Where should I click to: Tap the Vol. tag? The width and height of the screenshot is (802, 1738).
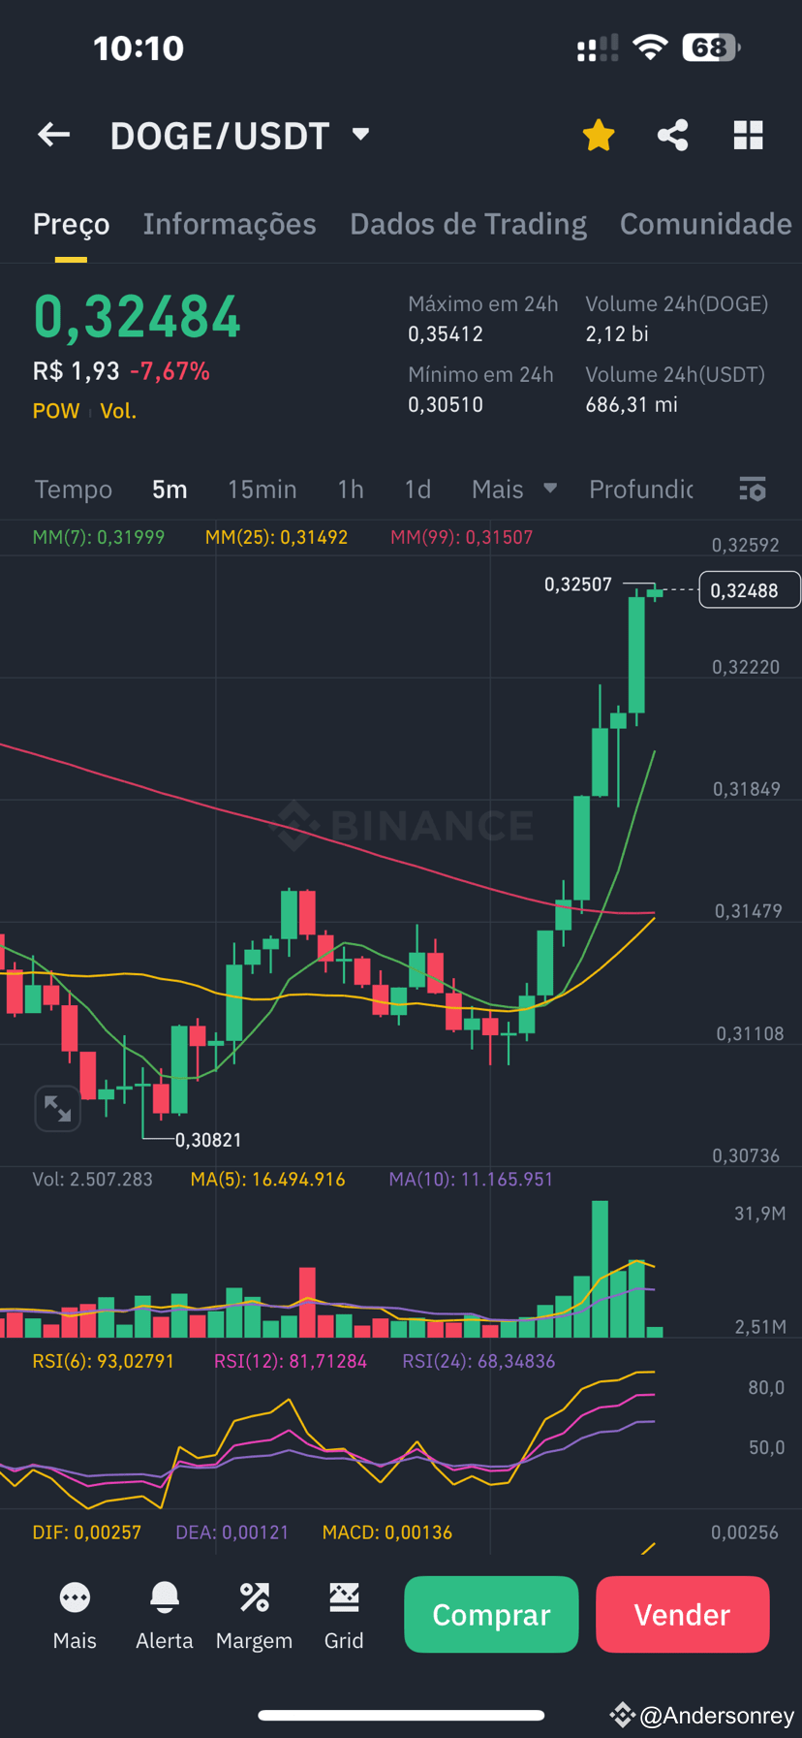118,411
